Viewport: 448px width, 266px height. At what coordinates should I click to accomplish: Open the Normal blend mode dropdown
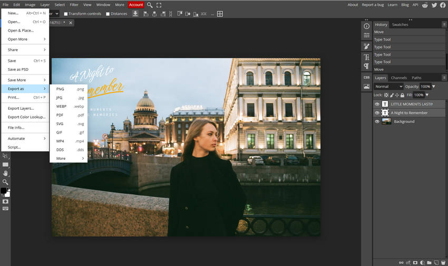(x=388, y=87)
